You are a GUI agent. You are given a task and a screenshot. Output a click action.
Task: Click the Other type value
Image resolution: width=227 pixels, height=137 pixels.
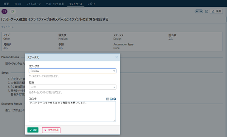point(7,39)
